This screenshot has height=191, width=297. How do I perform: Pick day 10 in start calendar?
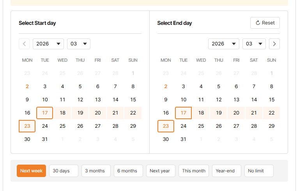pyautogui.click(x=45, y=100)
